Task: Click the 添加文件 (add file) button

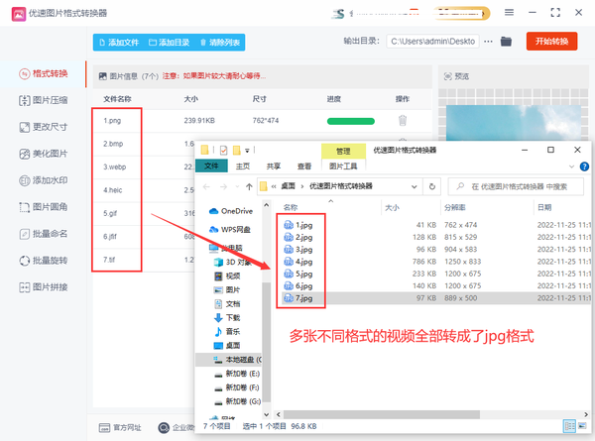Action: point(119,43)
